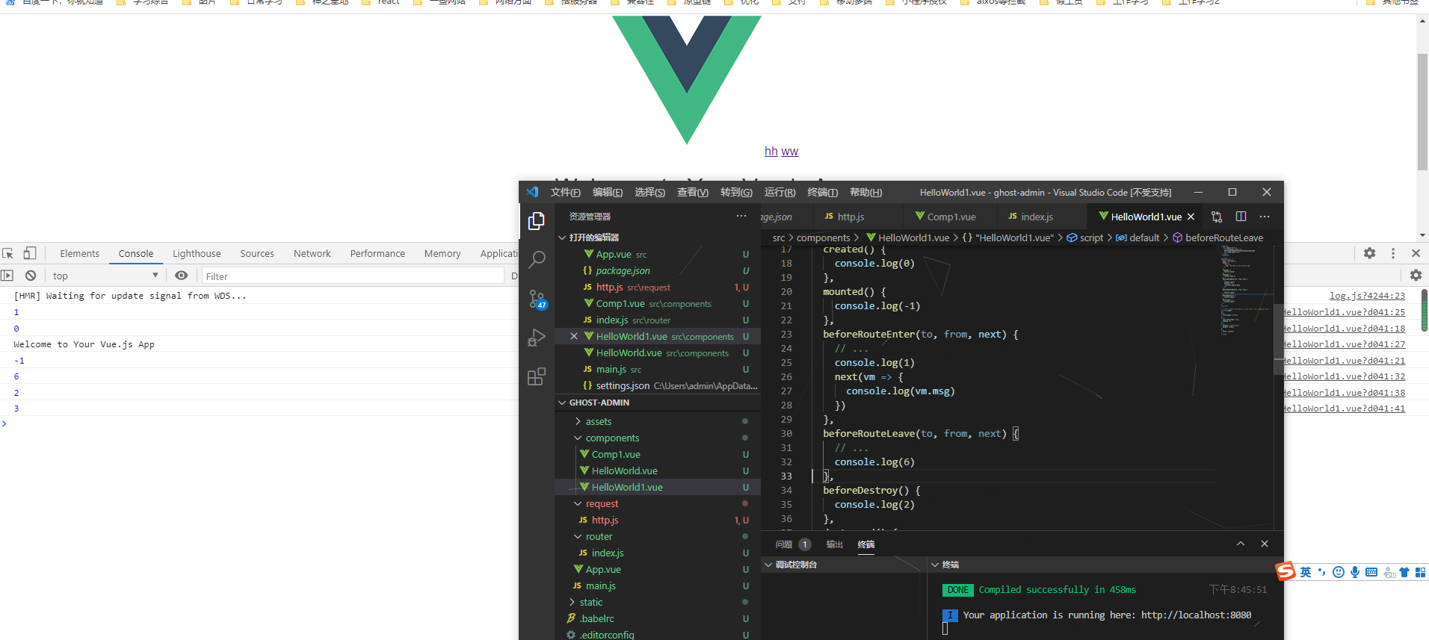The width and height of the screenshot is (1429, 640).
Task: Toggle Sogou English/Chinese mode button
Action: (1306, 572)
